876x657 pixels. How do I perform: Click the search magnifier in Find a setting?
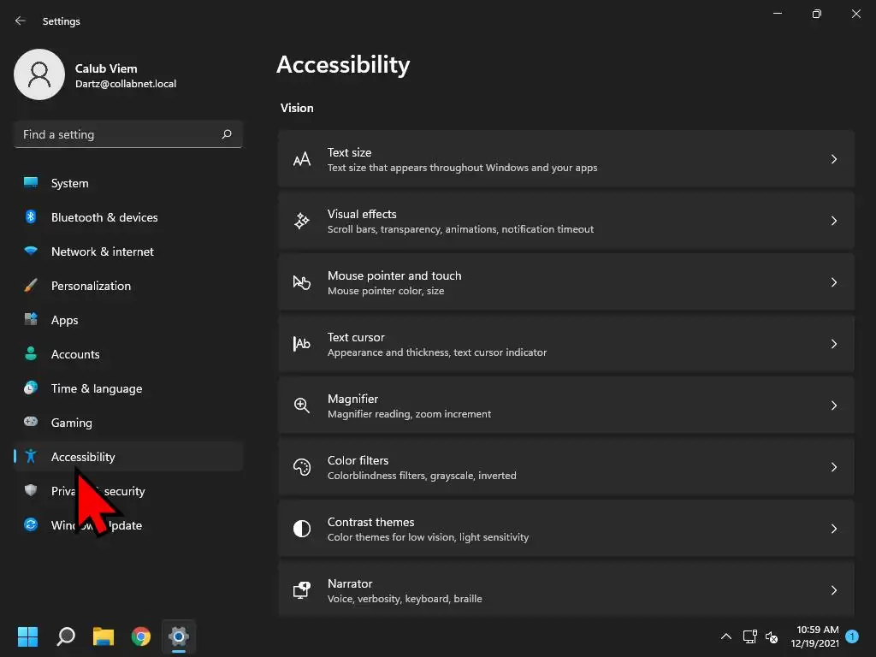pos(227,134)
